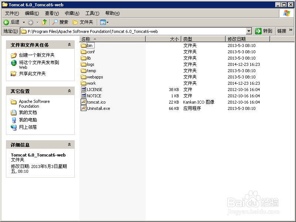Screen dimensions: 296x222
Task: Collapse the 其它位置 panel
Action: click(69, 91)
